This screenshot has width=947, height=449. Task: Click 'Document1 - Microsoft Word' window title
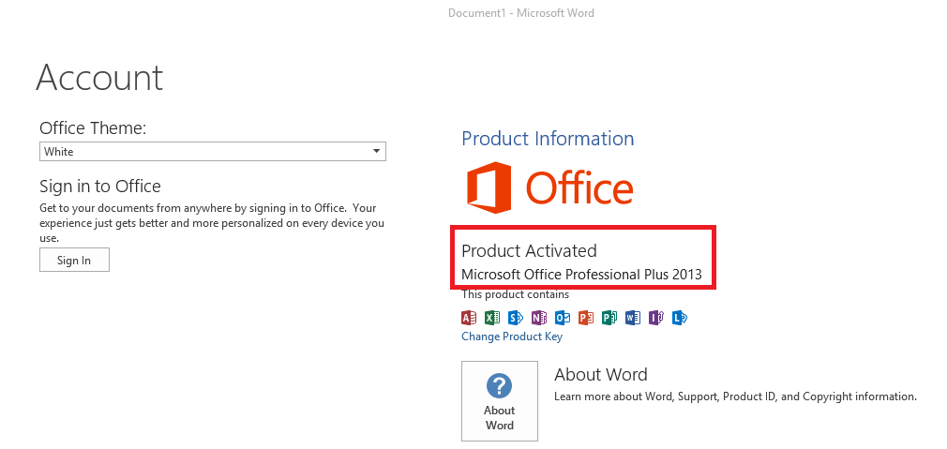tap(521, 13)
